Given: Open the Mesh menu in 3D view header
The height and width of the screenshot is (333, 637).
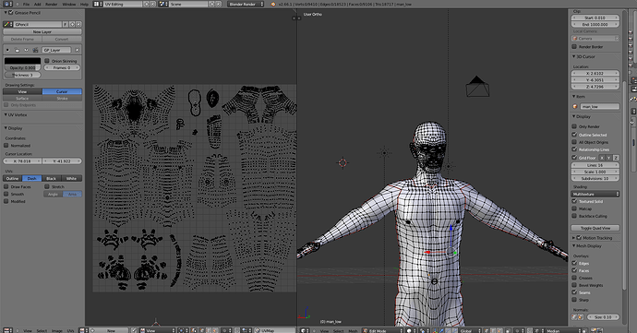Looking at the screenshot, I should tap(353, 331).
